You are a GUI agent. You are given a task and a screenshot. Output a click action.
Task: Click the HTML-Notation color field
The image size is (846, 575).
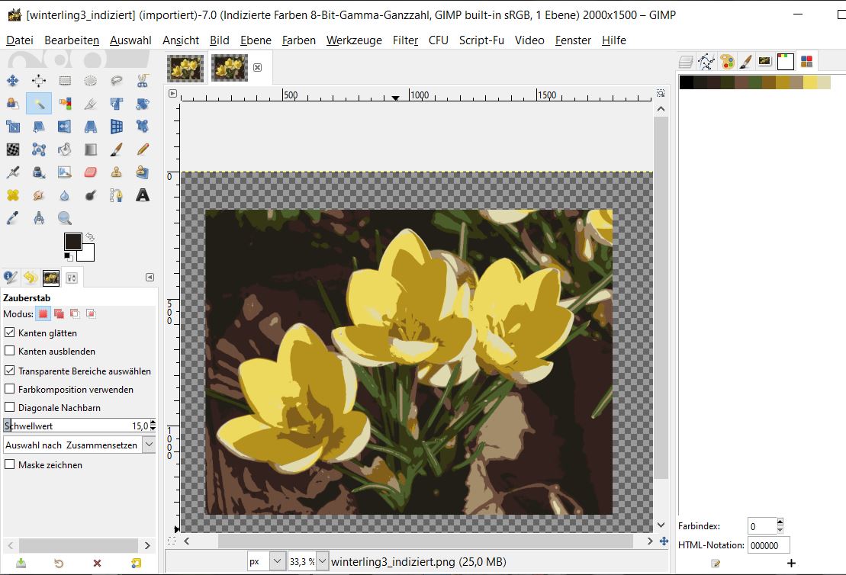[768, 545]
